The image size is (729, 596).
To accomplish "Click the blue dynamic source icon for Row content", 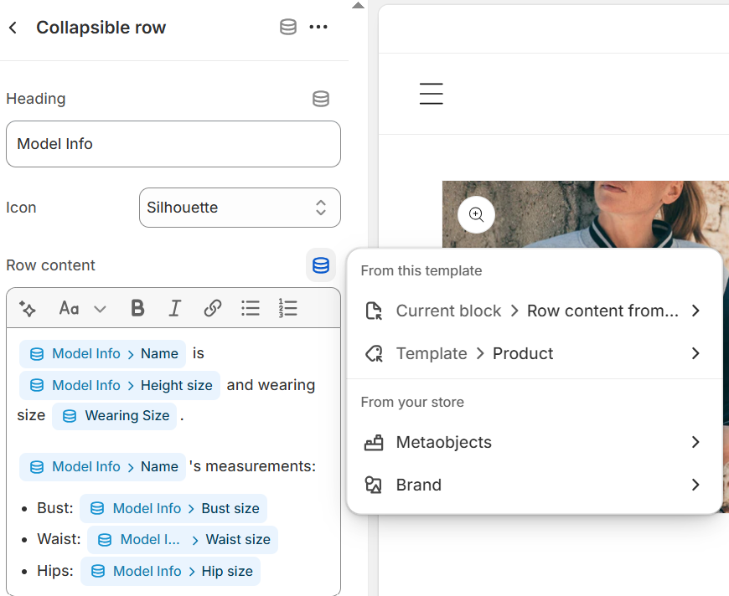I will [x=321, y=265].
